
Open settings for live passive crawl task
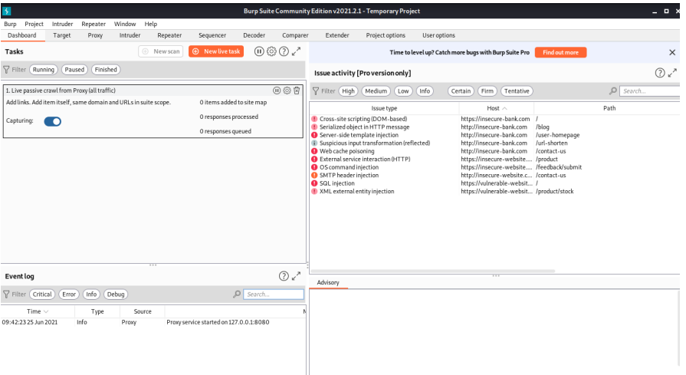point(287,90)
